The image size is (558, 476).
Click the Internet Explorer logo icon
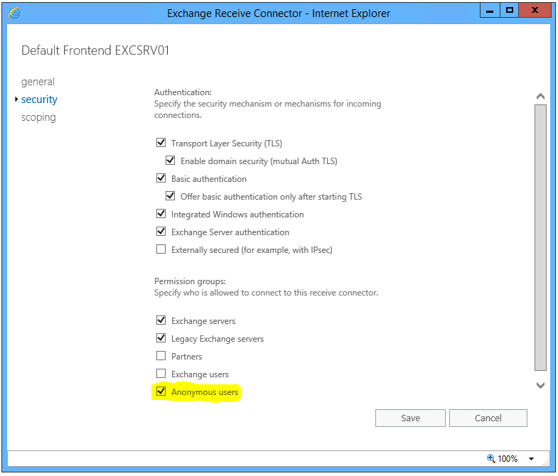click(x=14, y=13)
